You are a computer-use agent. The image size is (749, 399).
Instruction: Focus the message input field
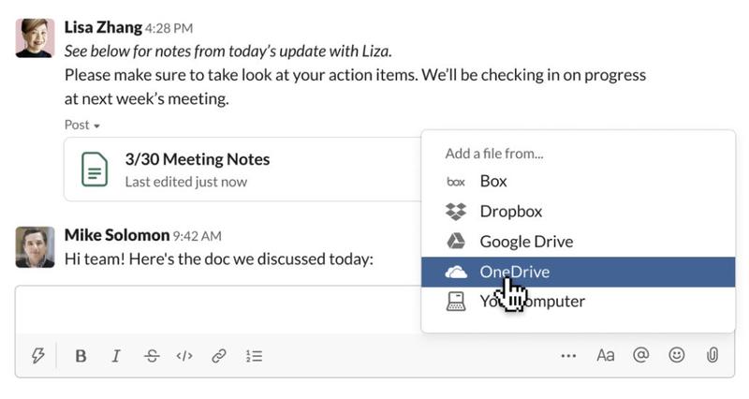[x=218, y=311]
